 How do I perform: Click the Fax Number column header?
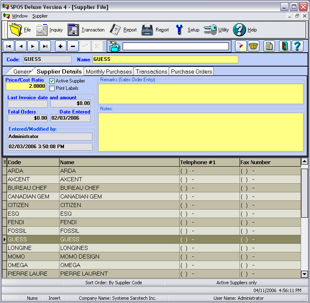[x=270, y=162]
